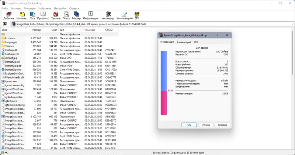Select the DotNetZip.dll file row
The height and width of the screenshot is (155, 295).
pyautogui.click(x=59, y=62)
